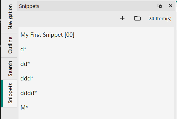
Task: Select the My First Snippet [00] entry
Action: tap(96, 35)
